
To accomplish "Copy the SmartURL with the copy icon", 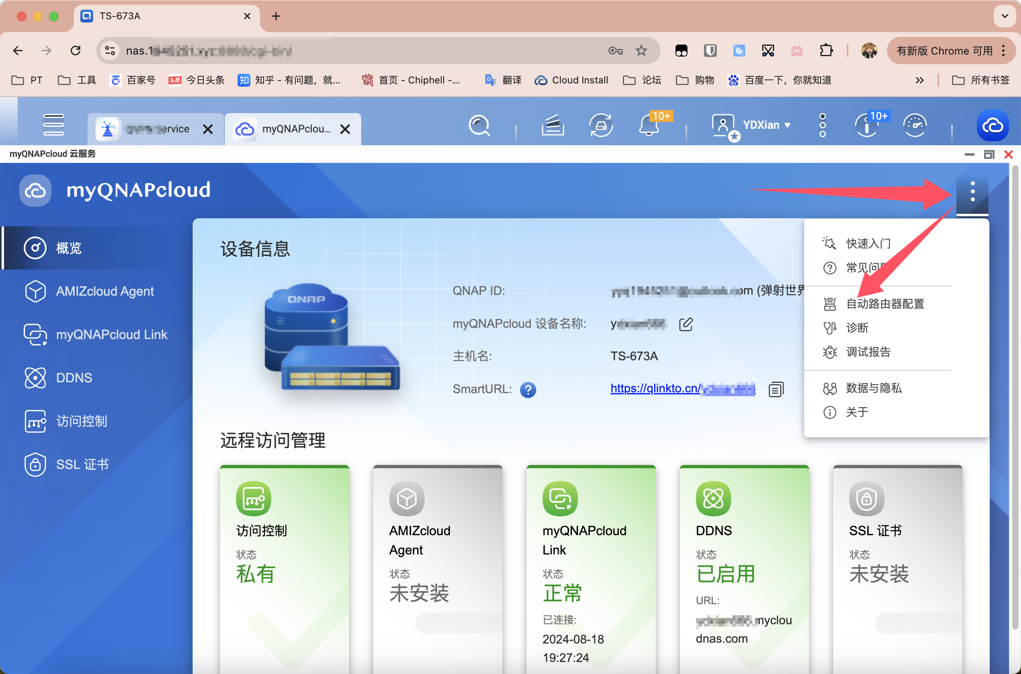I will coord(776,389).
